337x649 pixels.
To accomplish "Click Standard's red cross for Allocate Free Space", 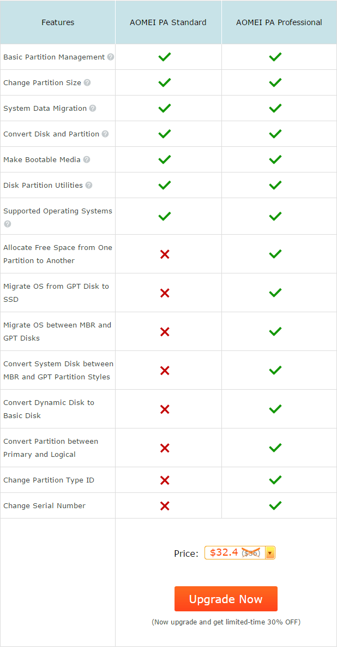I will tap(165, 254).
